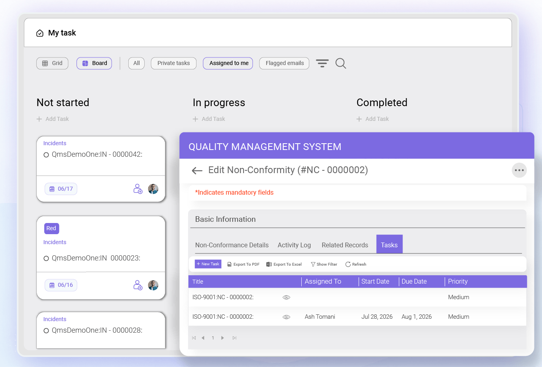The height and width of the screenshot is (367, 542).
Task: Select the Private tasks filter
Action: pos(173,63)
